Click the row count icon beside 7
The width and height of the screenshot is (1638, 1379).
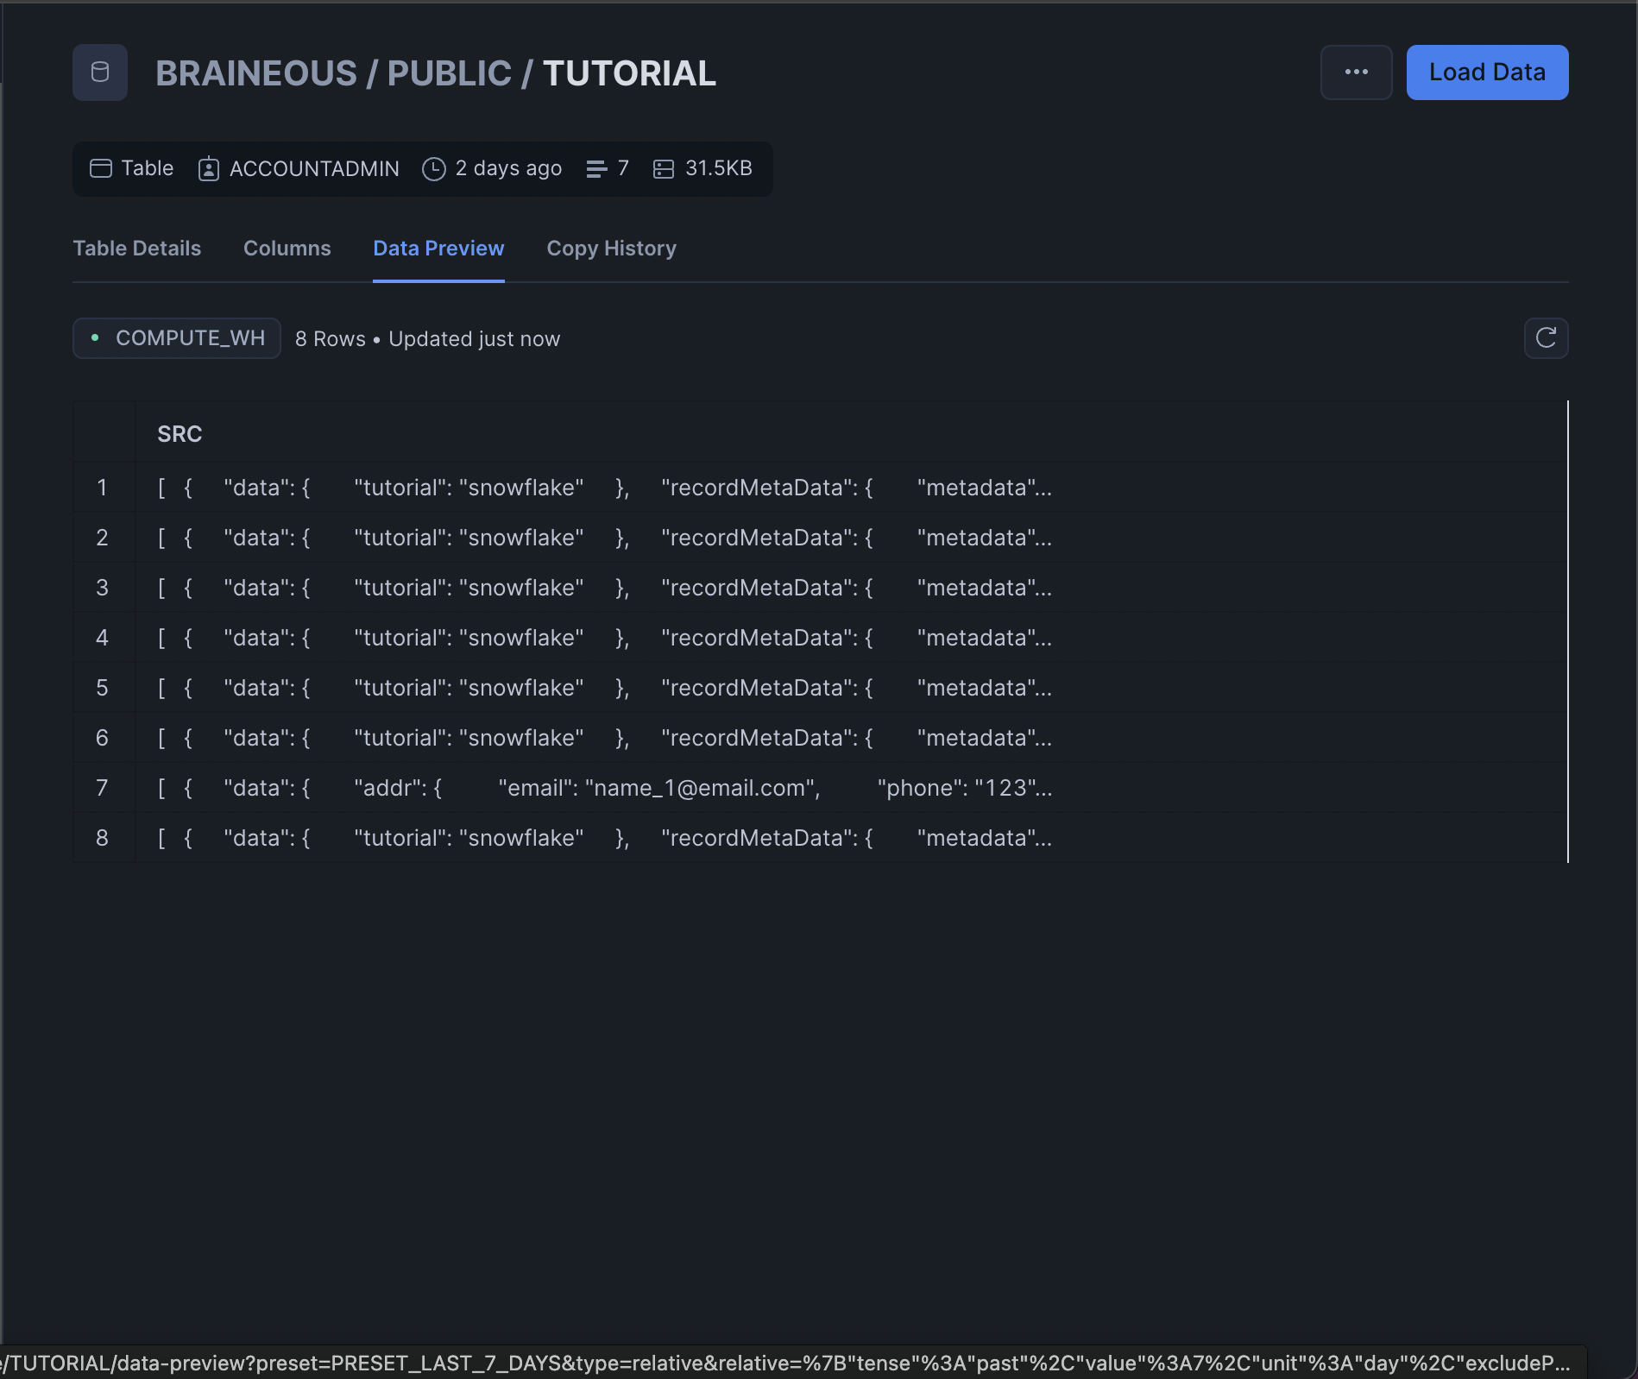[x=596, y=168]
